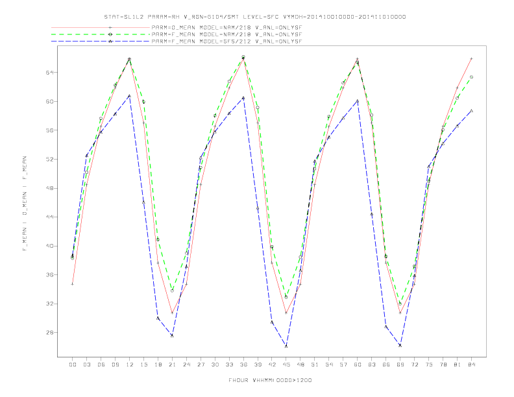
Task: Click x-axis tick label 09
Action: click(115, 365)
